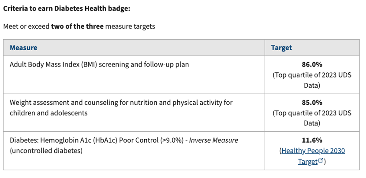Click the 85.0% target value

tap(312, 102)
